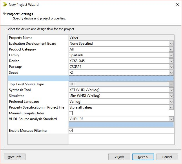Viewport: 182px width, 164px height.
Task: Enable the Manual Compile Order checkbox
Action: click(71, 113)
